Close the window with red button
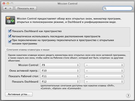This screenshot has height=101, width=135. point(4,4)
